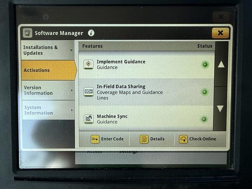Click the Software Manager app icon
The height and width of the screenshot is (189, 252).
(27, 33)
